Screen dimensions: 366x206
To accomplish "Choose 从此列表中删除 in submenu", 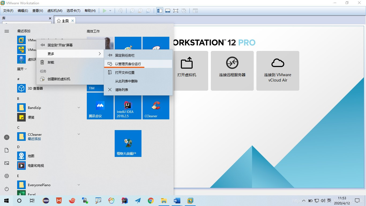I will (x=138, y=81).
